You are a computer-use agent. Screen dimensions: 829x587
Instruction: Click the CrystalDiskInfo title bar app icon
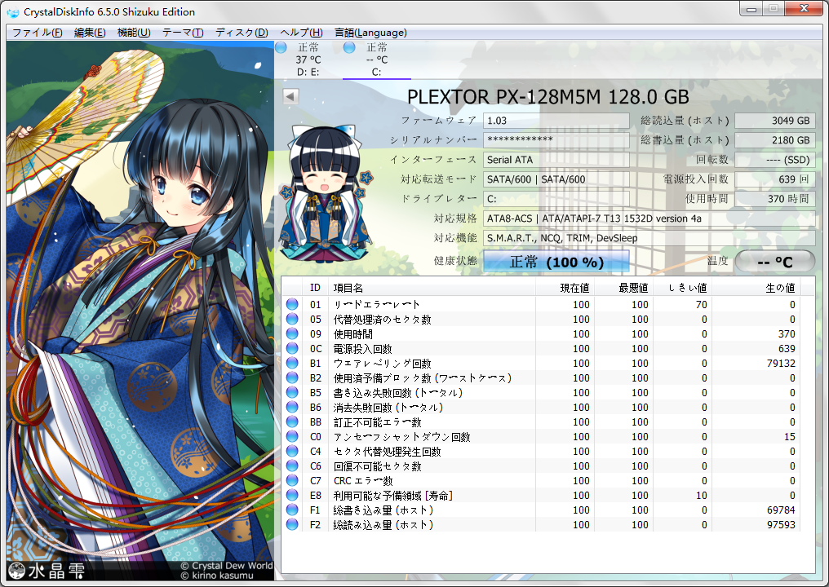[12, 11]
